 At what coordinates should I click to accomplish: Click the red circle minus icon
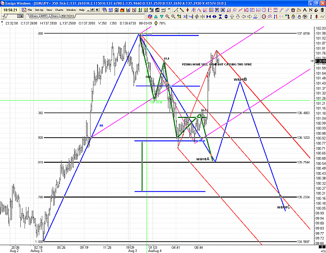[x=264, y=16]
